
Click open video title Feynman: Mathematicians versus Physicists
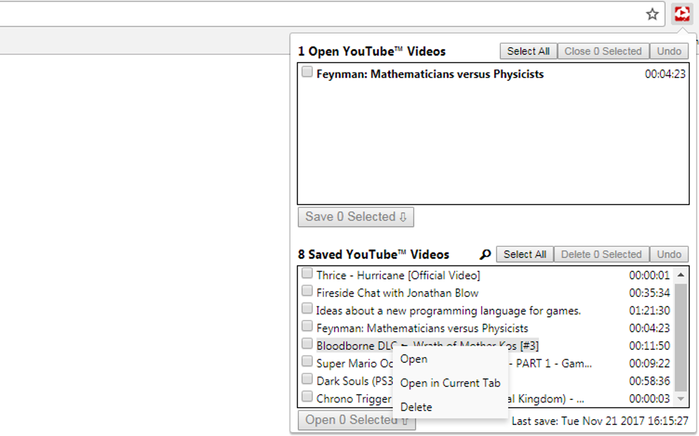tap(430, 74)
